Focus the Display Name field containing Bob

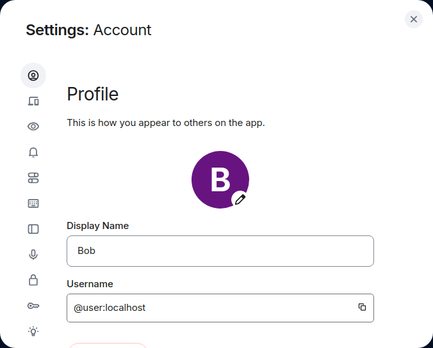click(x=220, y=251)
